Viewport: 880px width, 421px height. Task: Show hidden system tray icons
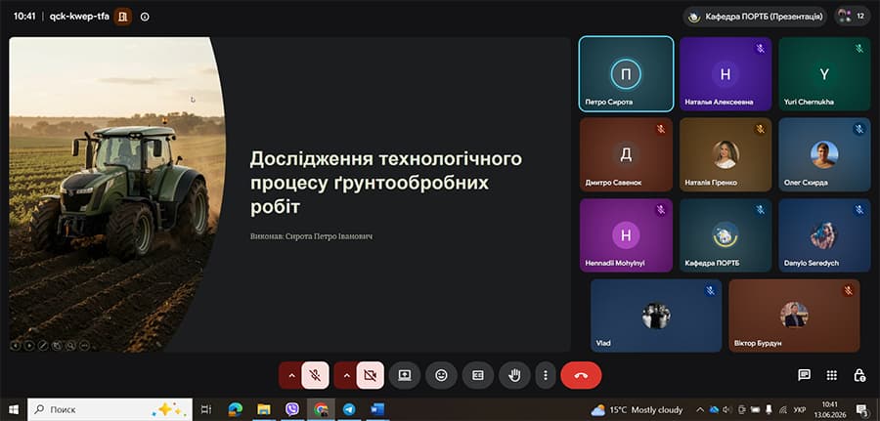[700, 410]
